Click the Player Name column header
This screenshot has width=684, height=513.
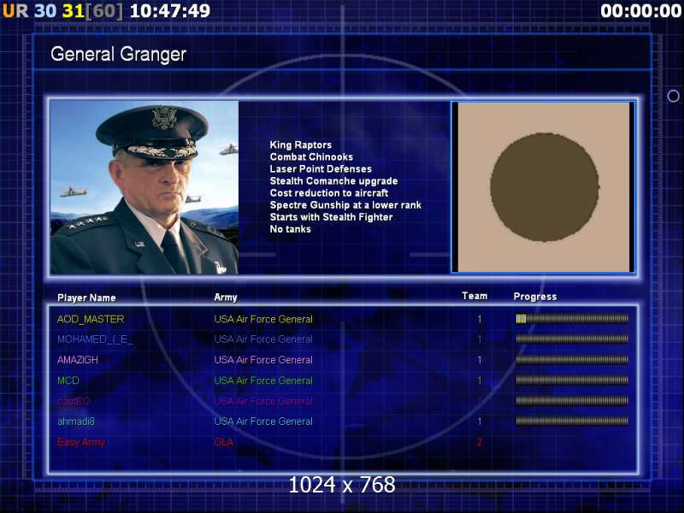[86, 298]
